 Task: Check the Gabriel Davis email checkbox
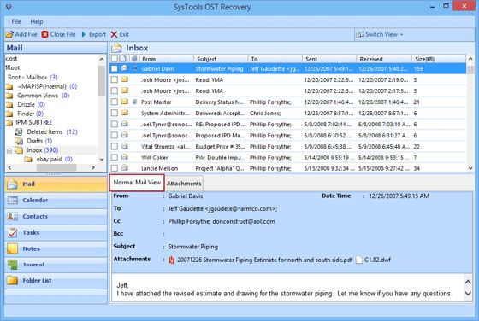[115, 68]
